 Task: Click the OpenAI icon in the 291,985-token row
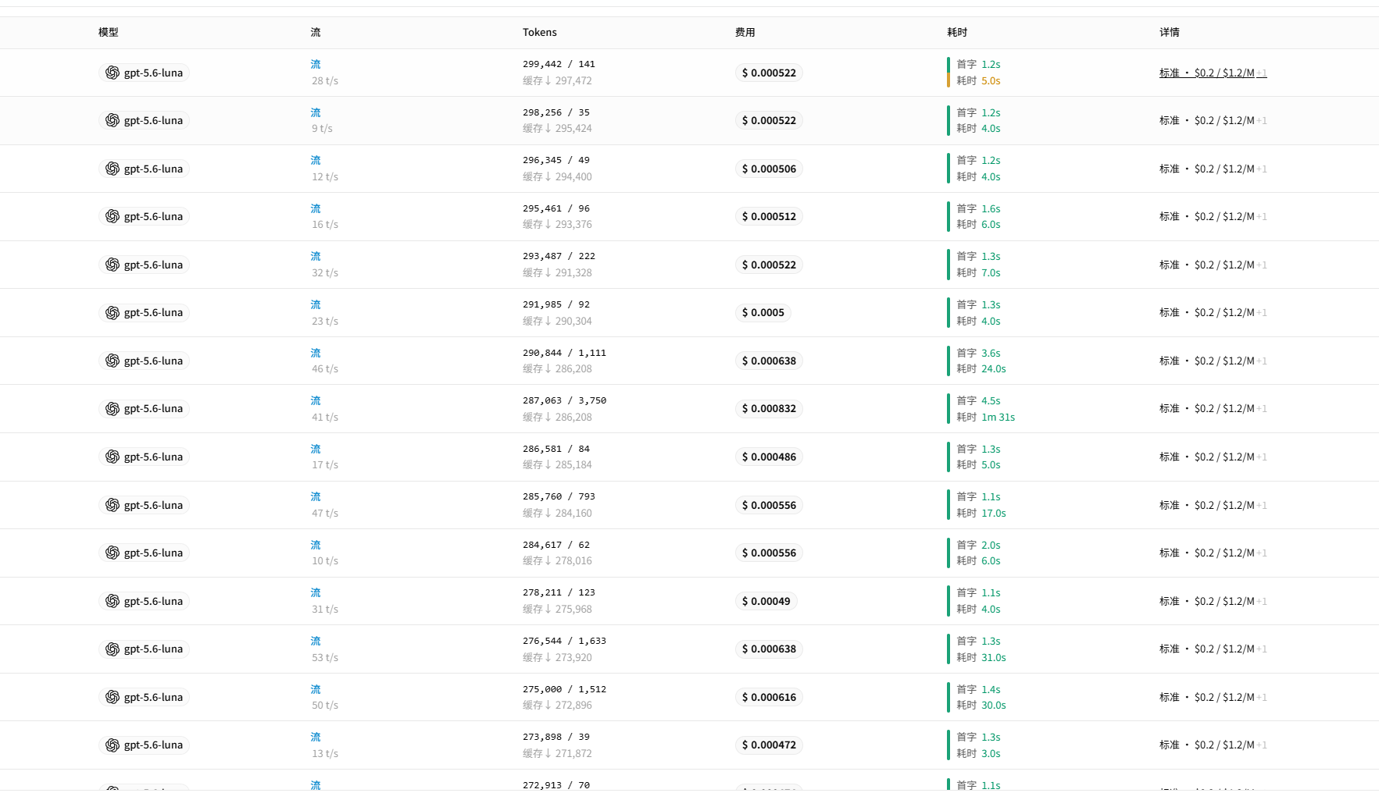click(x=113, y=312)
